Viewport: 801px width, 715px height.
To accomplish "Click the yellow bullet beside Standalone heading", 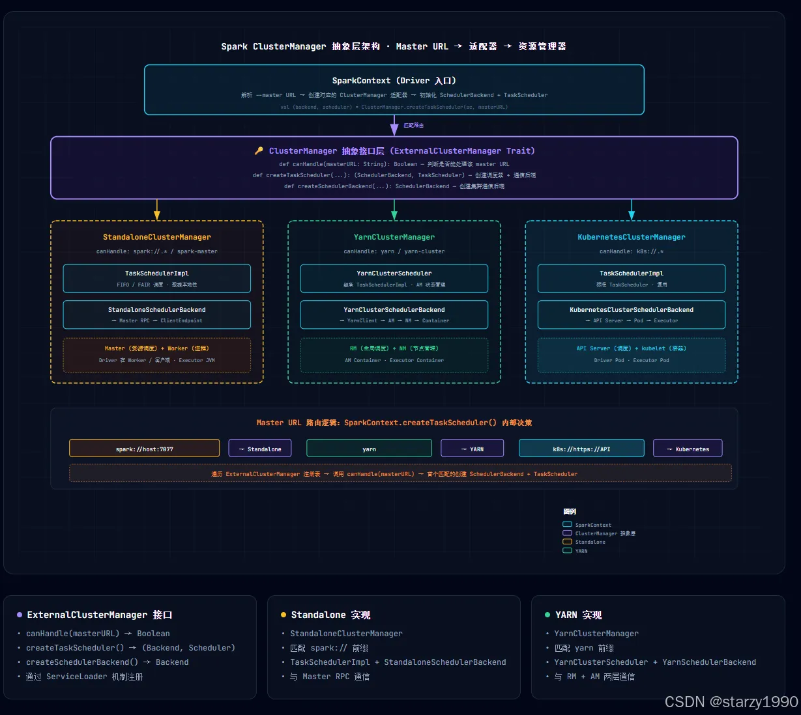I will 284,615.
